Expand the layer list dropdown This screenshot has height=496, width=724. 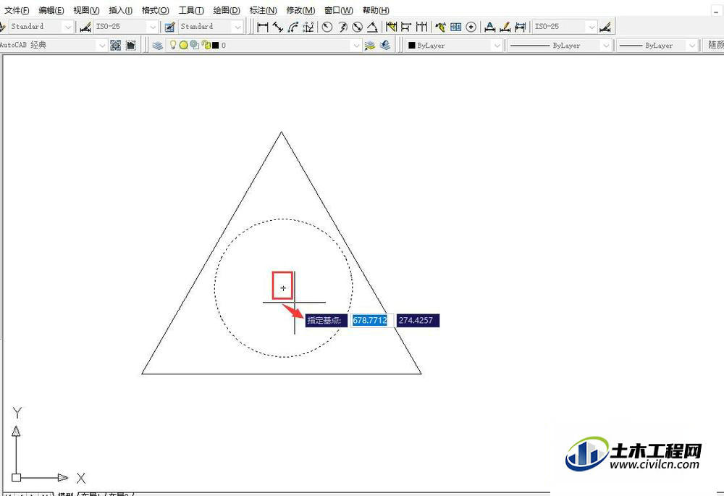[356, 46]
